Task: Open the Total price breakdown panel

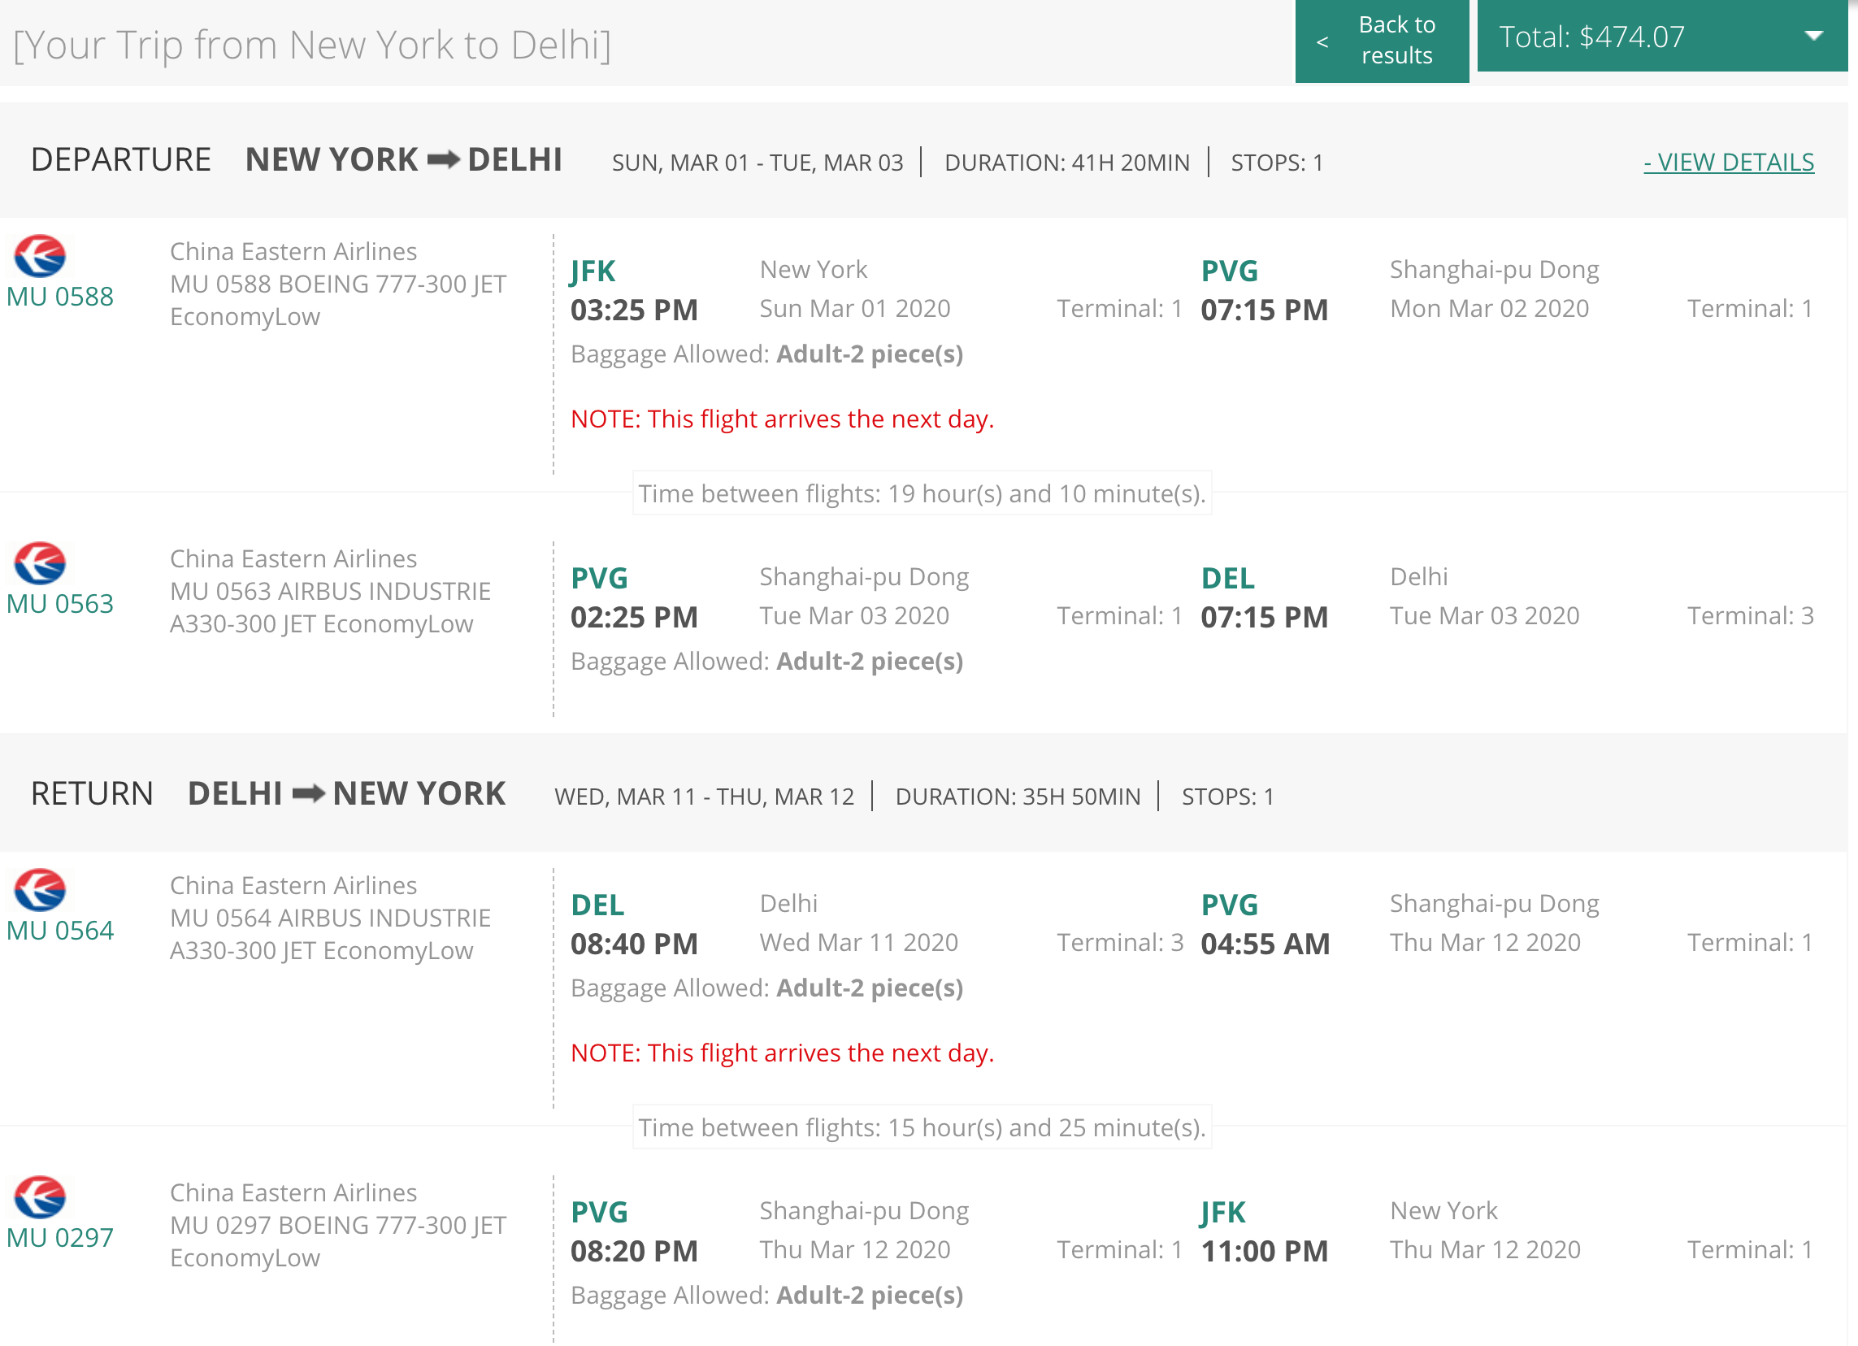Action: pos(1591,37)
